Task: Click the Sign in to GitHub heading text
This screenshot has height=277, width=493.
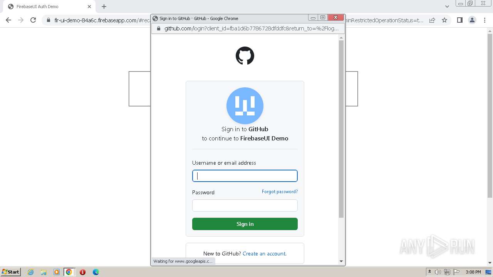Action: pyautogui.click(x=245, y=129)
